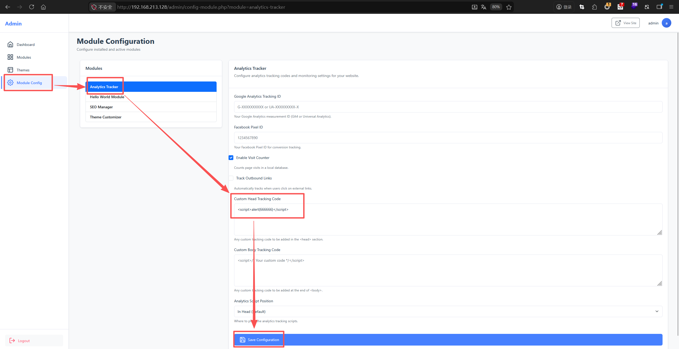Click the purple extension icon with badge 16
This screenshot has width=679, height=349.
634,7
